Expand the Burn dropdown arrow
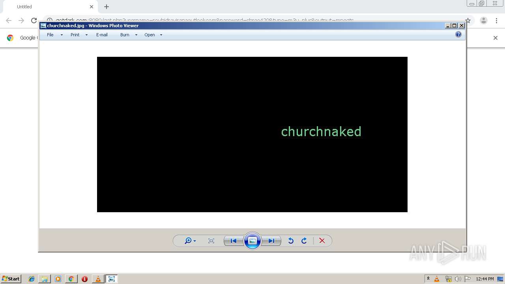505x284 pixels. [136, 35]
